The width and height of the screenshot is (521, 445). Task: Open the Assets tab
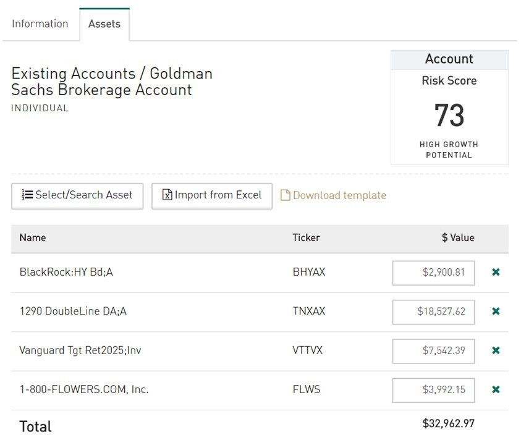click(104, 24)
